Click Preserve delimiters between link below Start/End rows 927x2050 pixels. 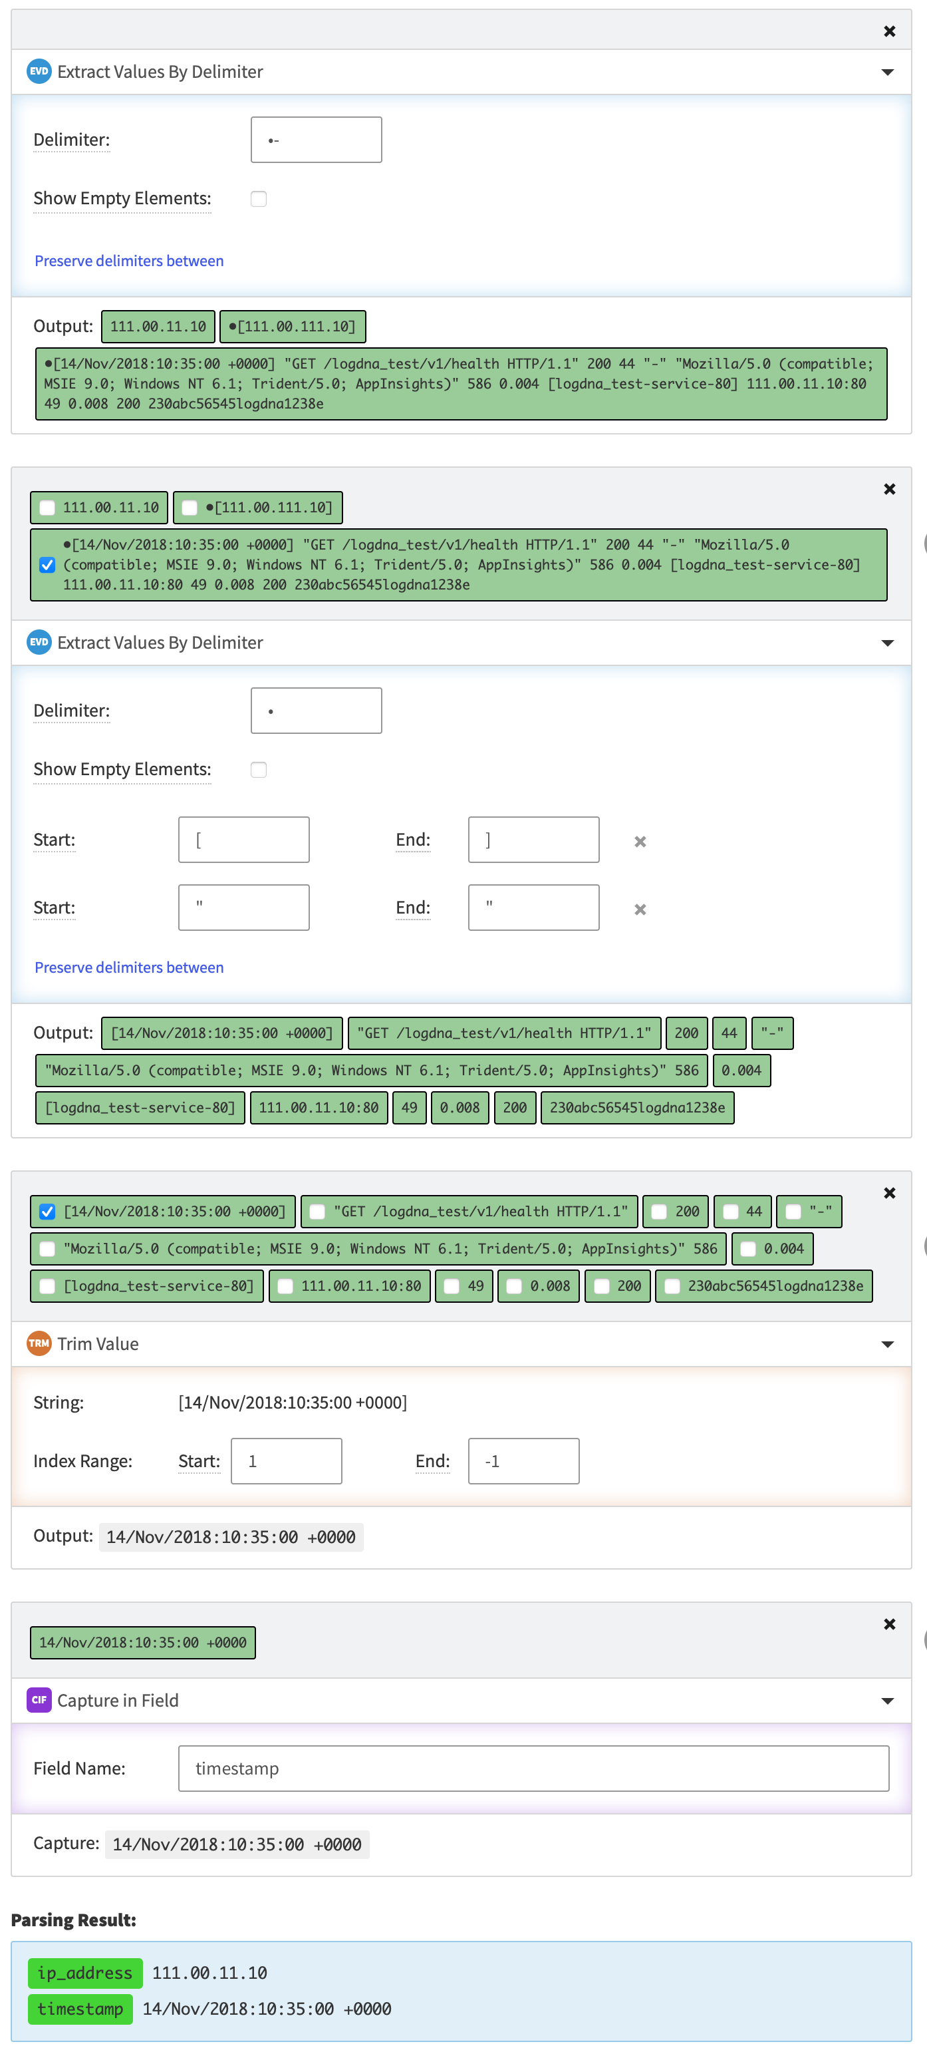coord(129,967)
